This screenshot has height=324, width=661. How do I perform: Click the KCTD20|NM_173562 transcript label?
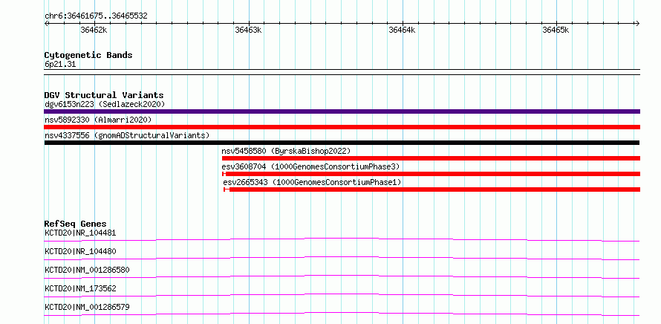[x=80, y=288]
